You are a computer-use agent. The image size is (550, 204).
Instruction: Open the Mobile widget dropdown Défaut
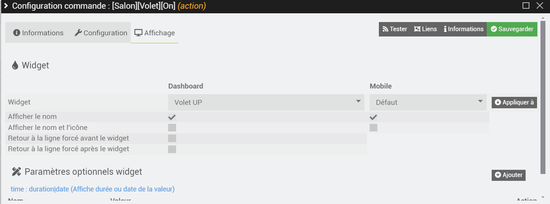(x=428, y=102)
